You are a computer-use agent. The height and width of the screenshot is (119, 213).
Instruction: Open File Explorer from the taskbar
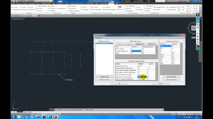point(19,117)
